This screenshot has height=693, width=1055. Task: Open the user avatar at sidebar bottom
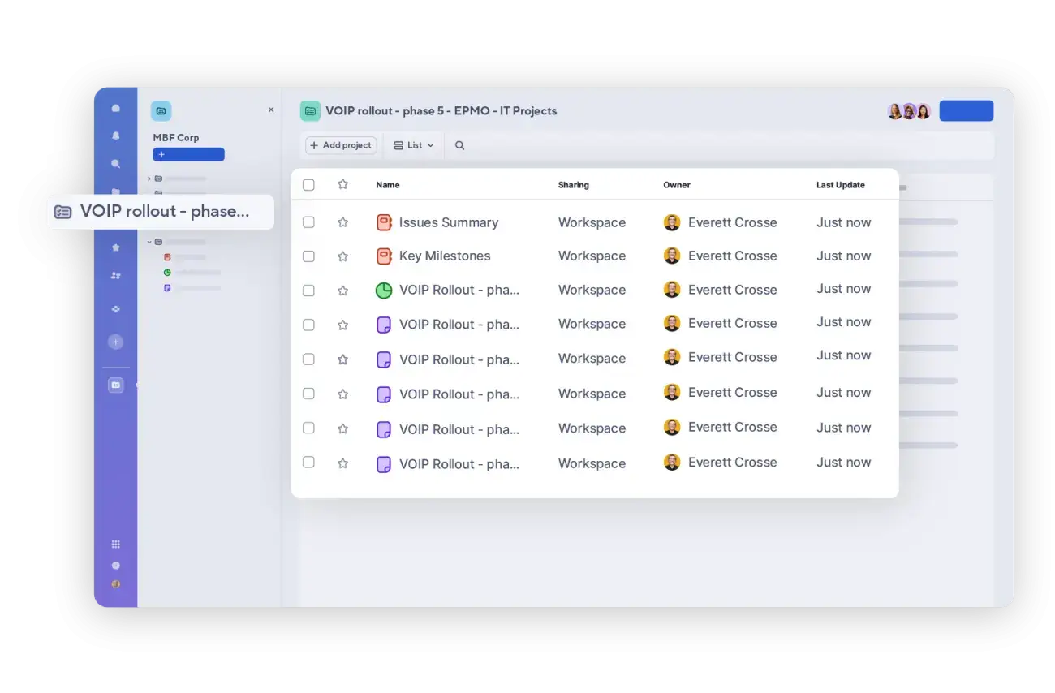(115, 583)
